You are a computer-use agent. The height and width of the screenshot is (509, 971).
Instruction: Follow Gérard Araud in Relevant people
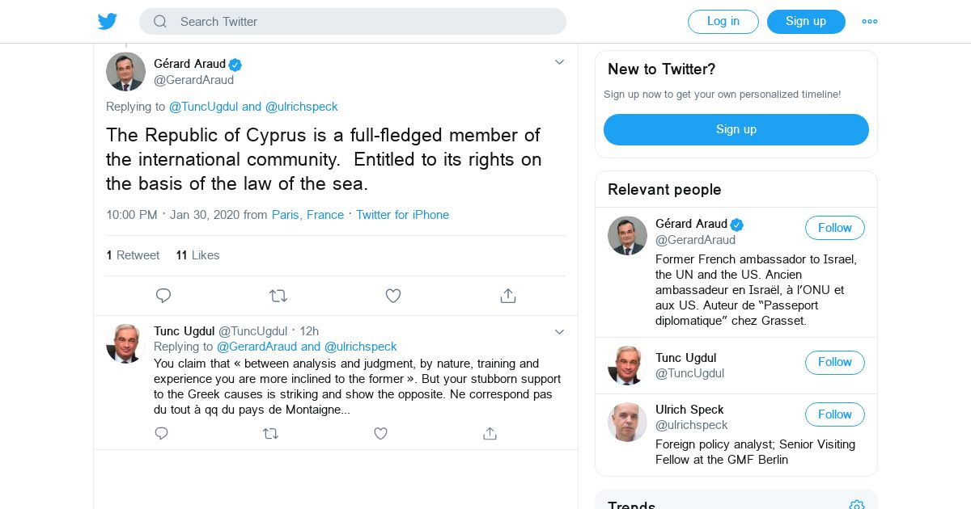834,228
